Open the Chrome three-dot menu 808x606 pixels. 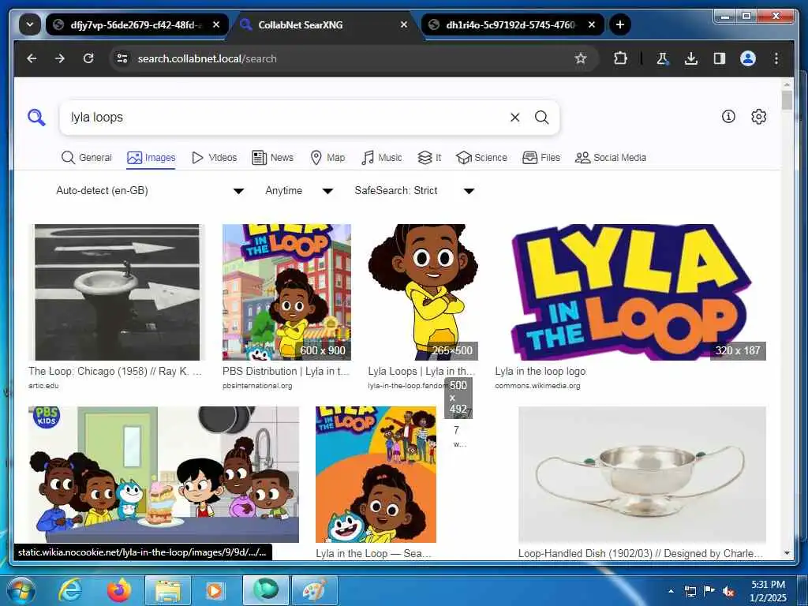(x=776, y=58)
